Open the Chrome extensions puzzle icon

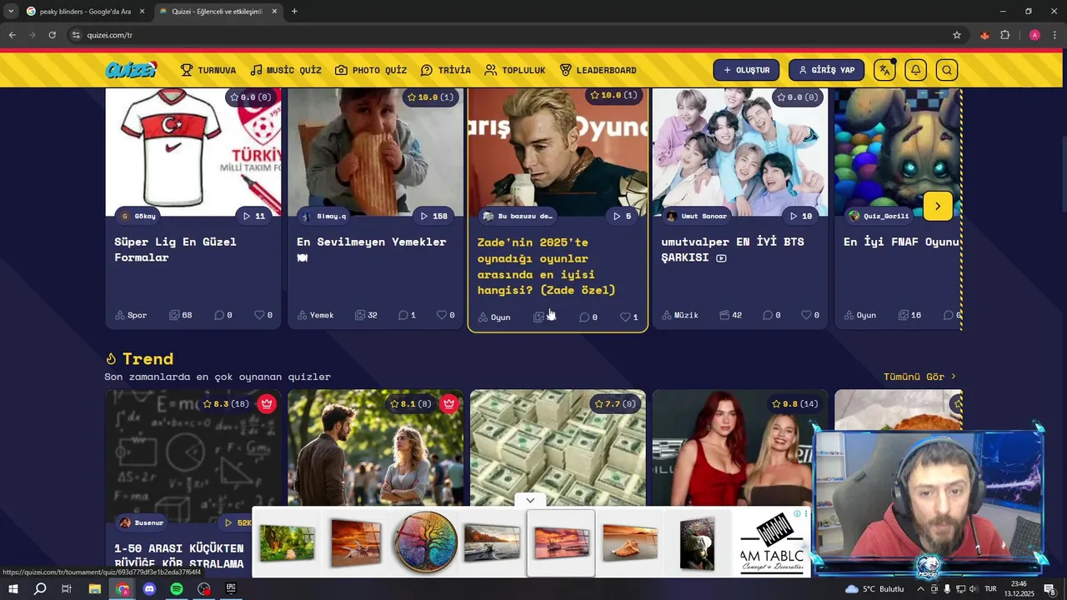click(1005, 35)
